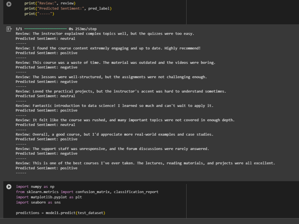The width and height of the screenshot is (299, 224).
Task: Click the predicted sentiment under the quizzes review
Action: pos(45,39)
